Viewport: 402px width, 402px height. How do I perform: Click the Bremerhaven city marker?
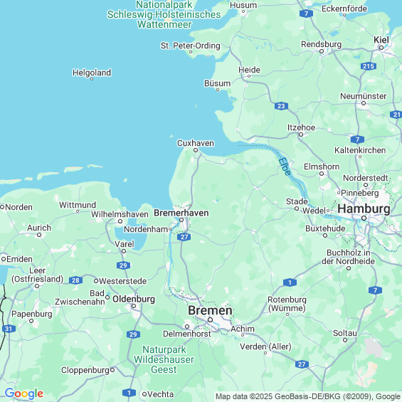pos(181,220)
